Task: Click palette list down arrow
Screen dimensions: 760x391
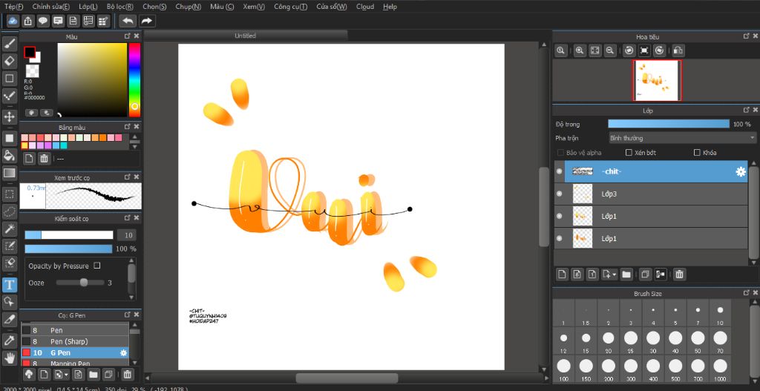Action: coord(135,146)
